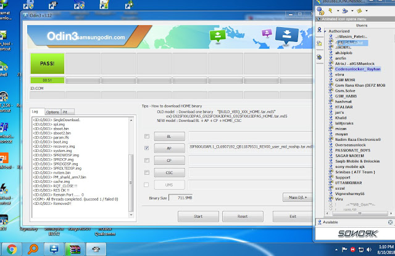Select user GSM MEHR in Sonork
This screenshot has height=256, width=395.
(345, 80)
